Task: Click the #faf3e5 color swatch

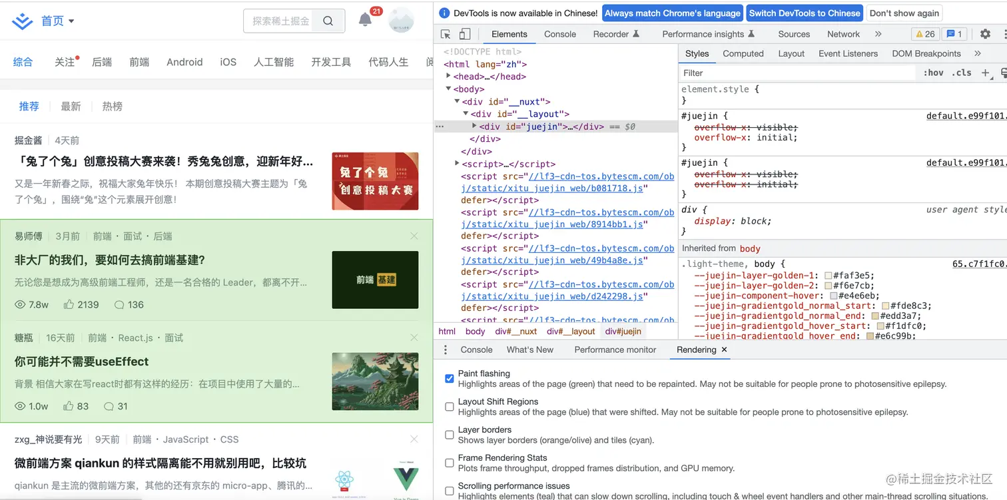Action: [829, 276]
